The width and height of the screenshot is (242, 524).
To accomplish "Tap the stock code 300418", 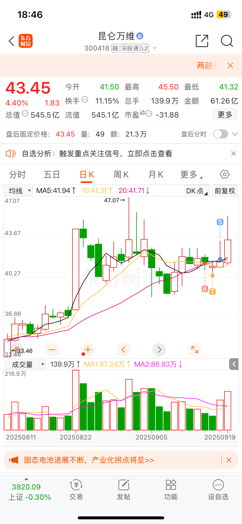I will [97, 48].
